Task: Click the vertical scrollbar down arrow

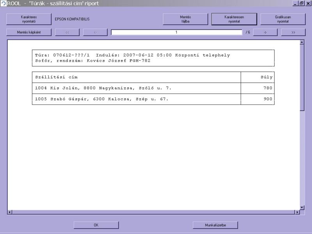Action: (x=302, y=207)
